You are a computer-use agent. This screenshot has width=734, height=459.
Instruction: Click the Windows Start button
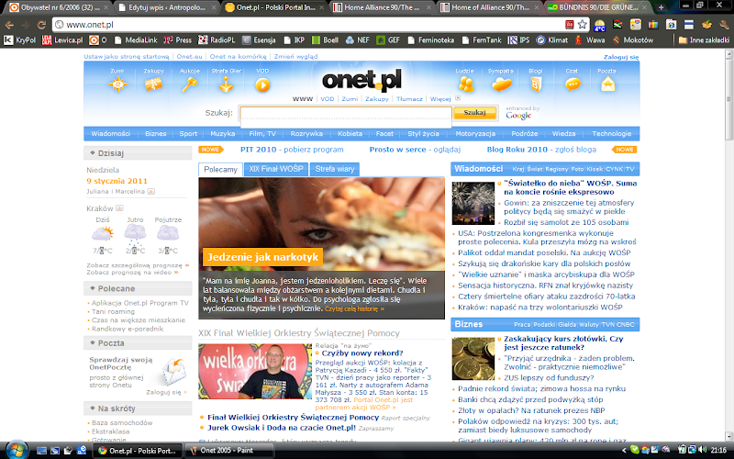tap(16, 450)
